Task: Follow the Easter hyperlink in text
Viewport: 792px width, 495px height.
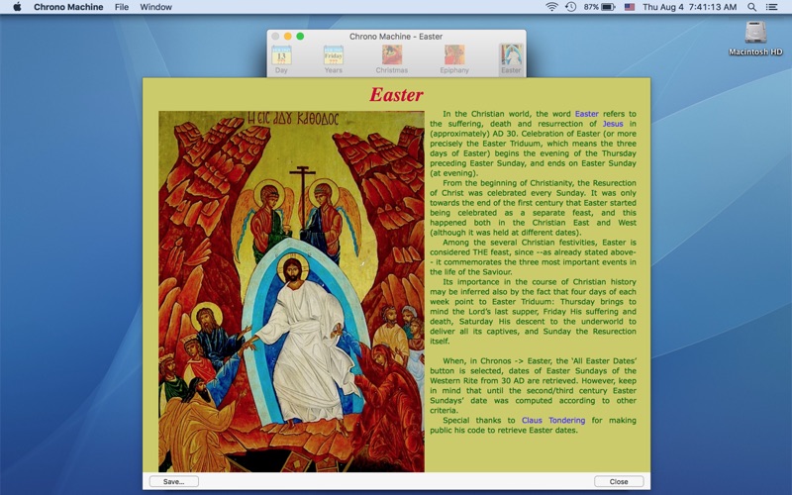Action: 586,114
